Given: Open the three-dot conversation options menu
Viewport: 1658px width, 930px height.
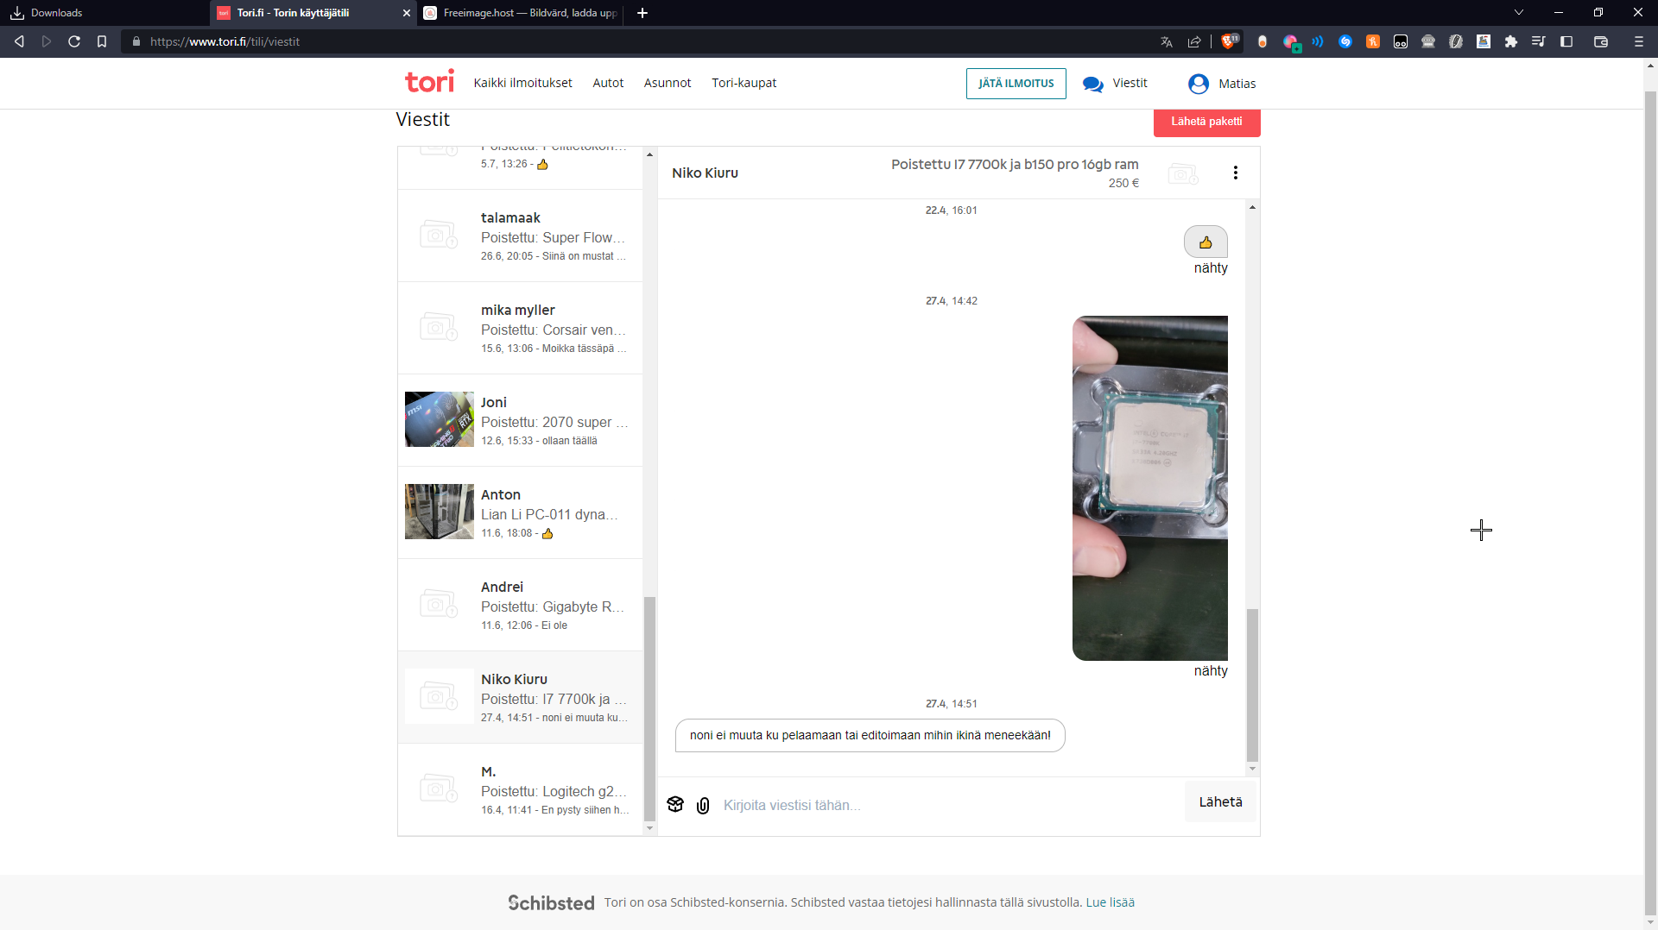Looking at the screenshot, I should click(x=1236, y=173).
